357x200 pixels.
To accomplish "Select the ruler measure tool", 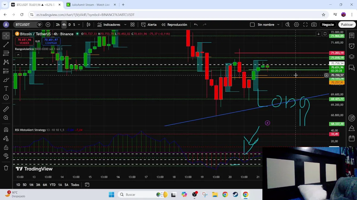I will coord(6,109).
